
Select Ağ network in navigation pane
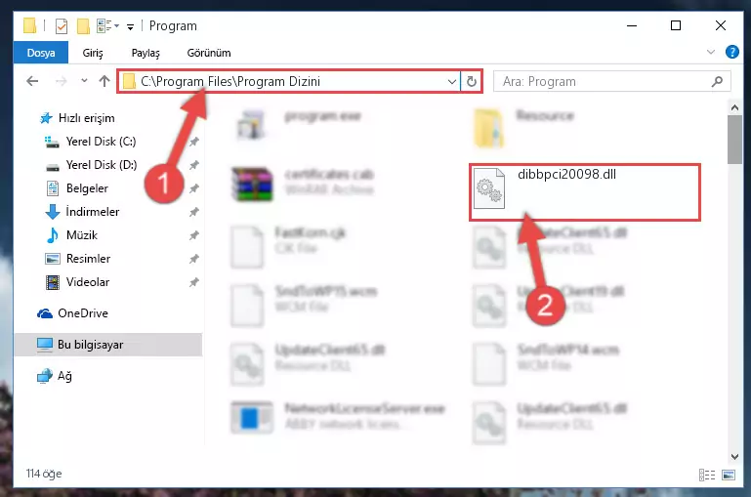pyautogui.click(x=64, y=376)
